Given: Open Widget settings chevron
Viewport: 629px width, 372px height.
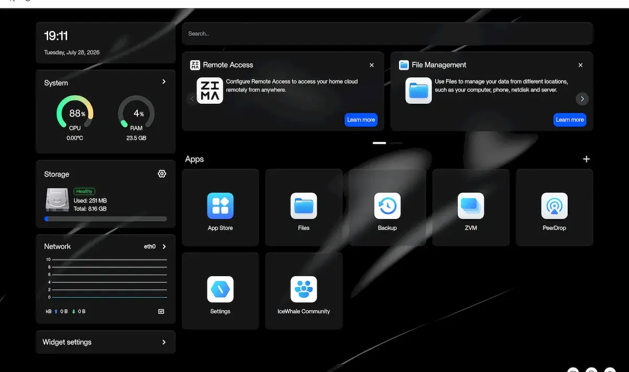Looking at the screenshot, I should [164, 342].
